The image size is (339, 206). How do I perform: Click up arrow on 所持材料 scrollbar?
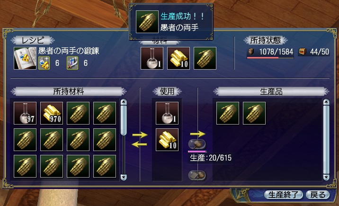[x=124, y=102]
